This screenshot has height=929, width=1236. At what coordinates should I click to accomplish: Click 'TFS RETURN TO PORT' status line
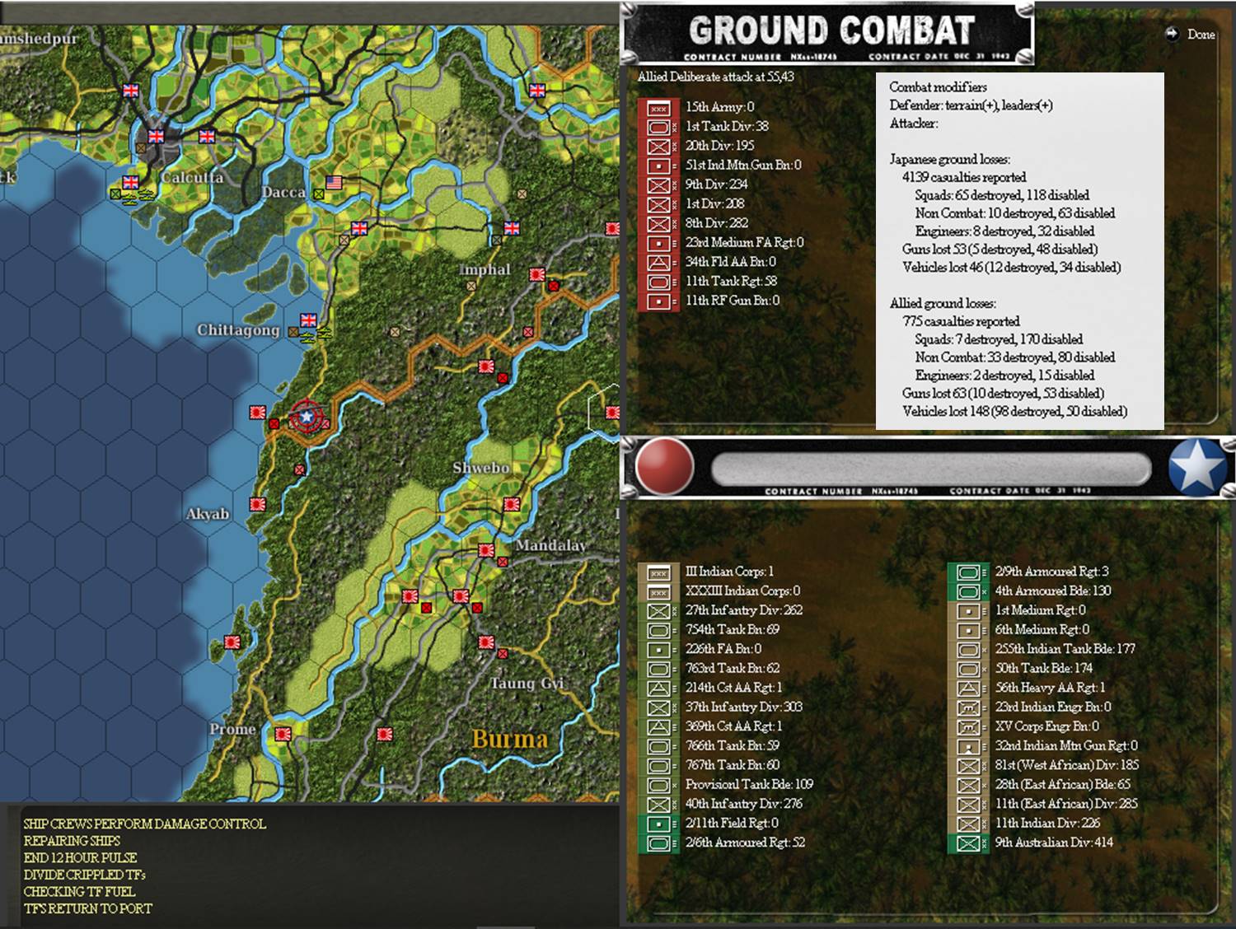(88, 909)
